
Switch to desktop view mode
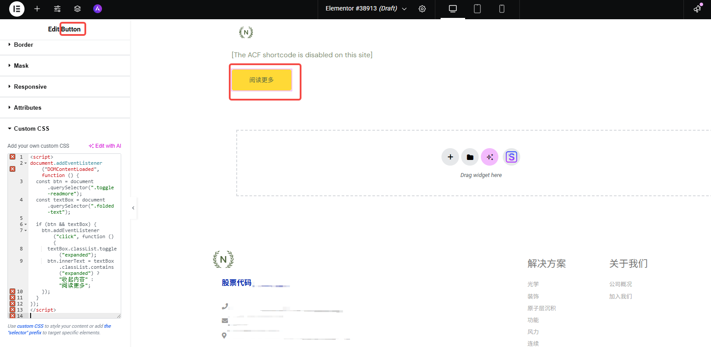(453, 9)
